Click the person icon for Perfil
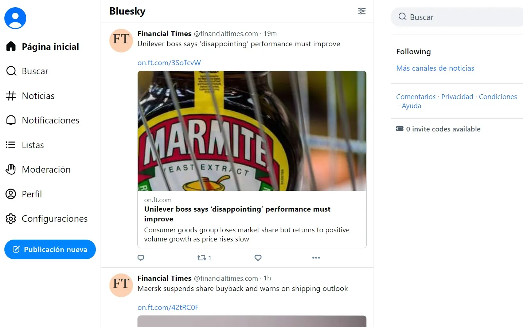This screenshot has width=523, height=327. tap(11, 194)
